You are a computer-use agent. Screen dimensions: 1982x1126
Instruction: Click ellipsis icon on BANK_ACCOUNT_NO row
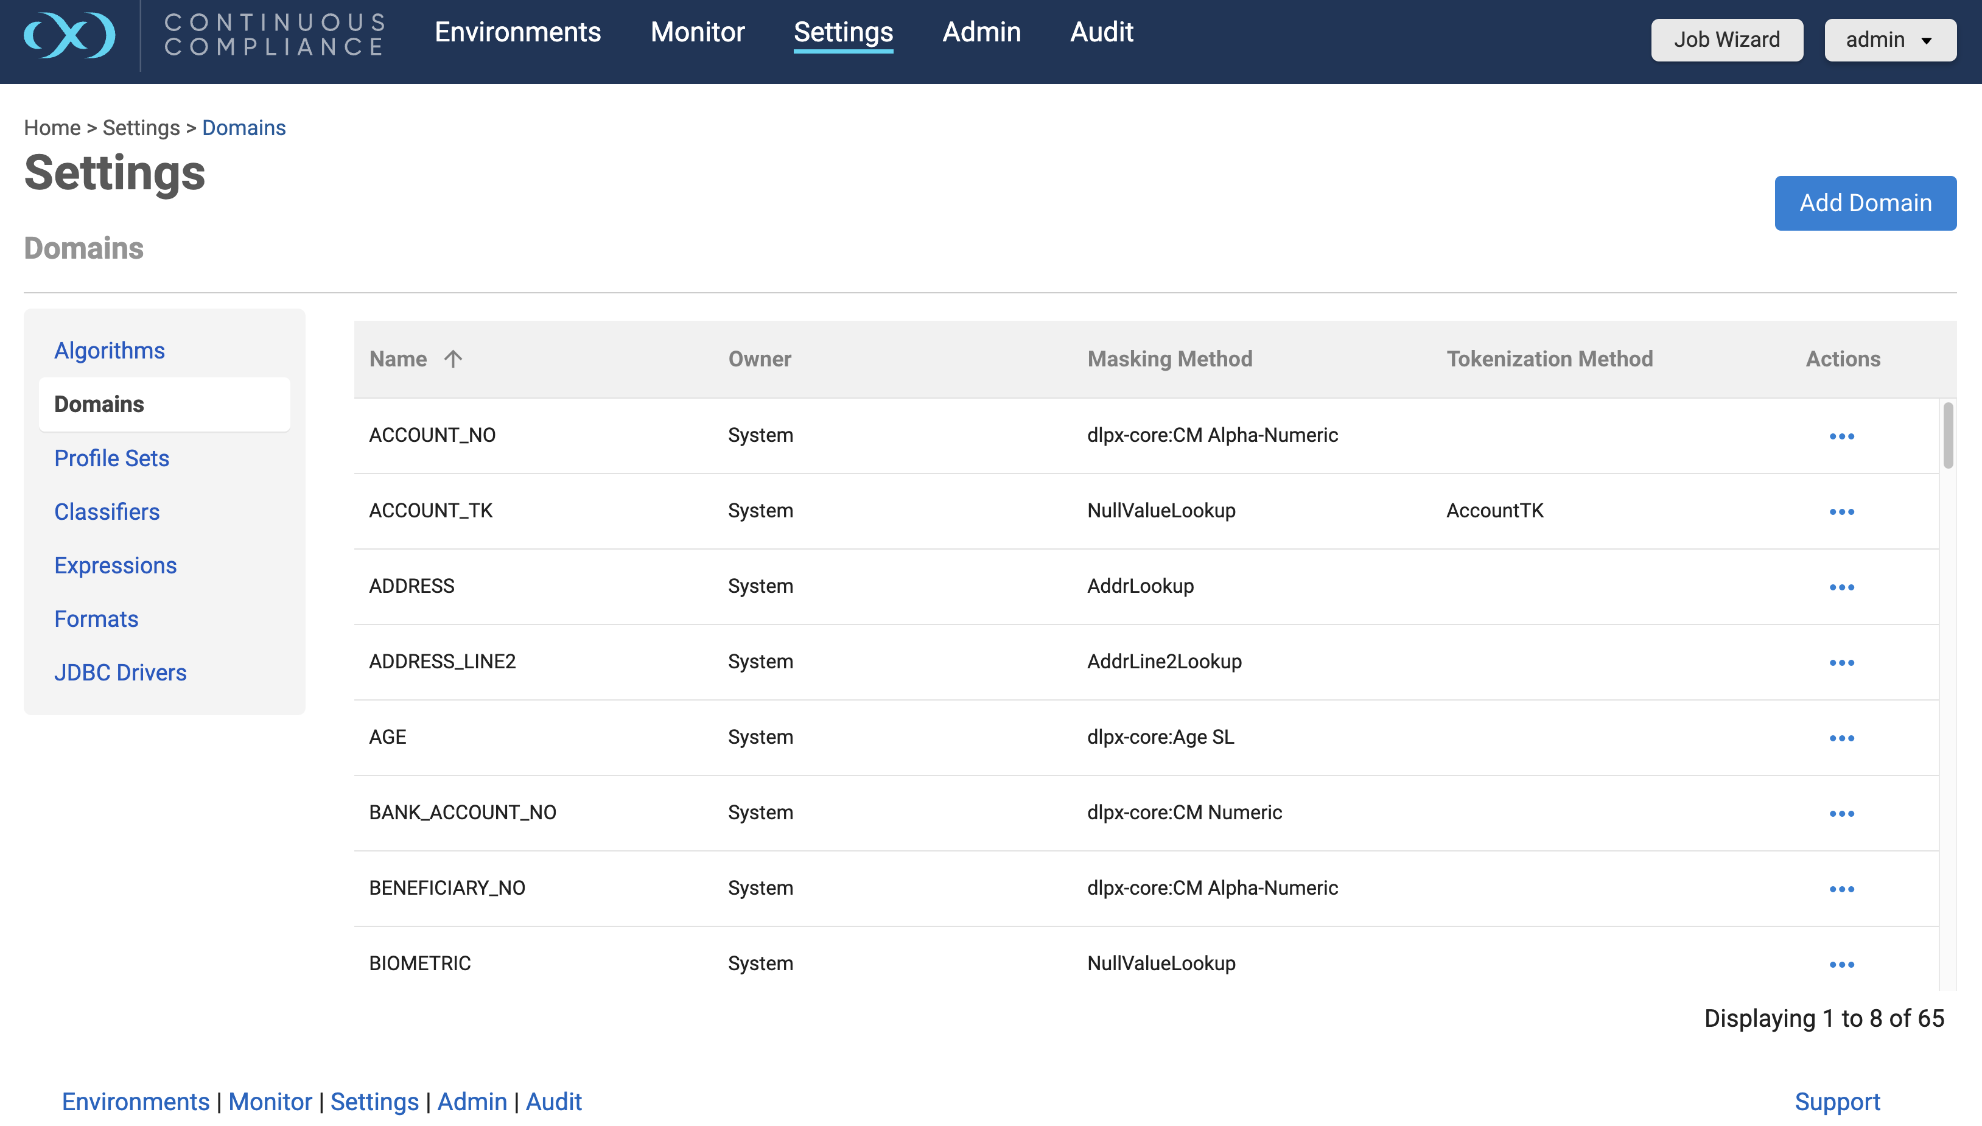tap(1841, 814)
